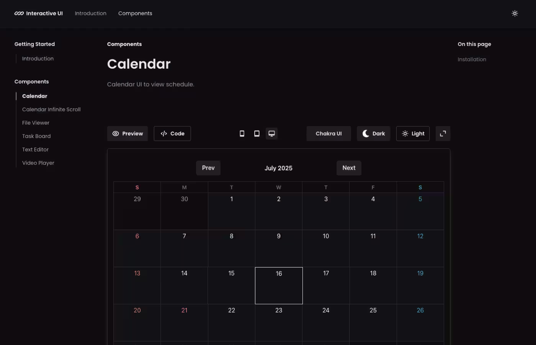Select July 16 in the calendar
536x345 pixels.
279,285
